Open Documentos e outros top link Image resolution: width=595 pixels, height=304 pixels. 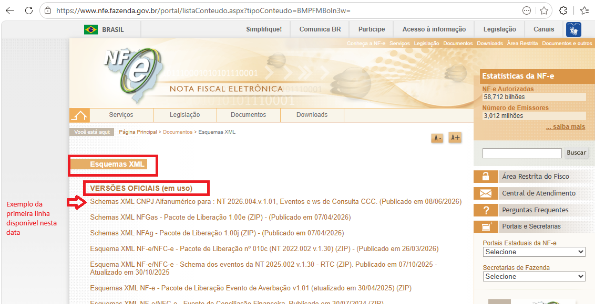[567, 44]
